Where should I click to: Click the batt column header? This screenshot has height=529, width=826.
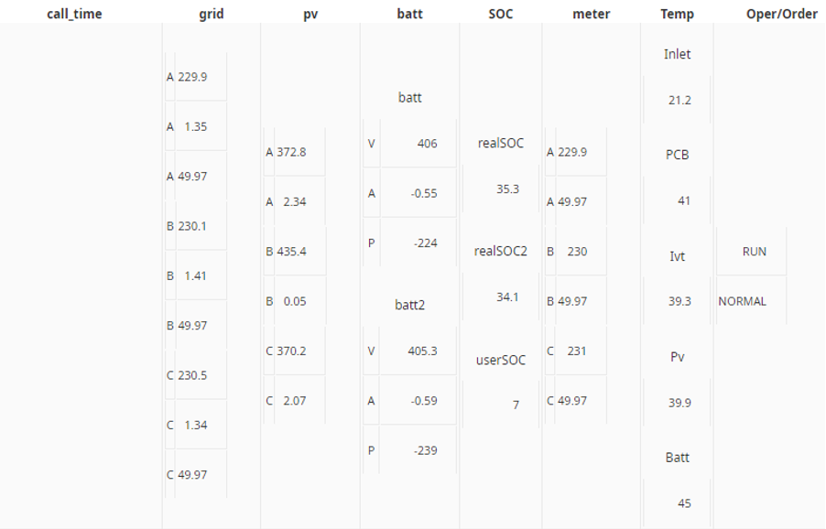click(x=410, y=14)
